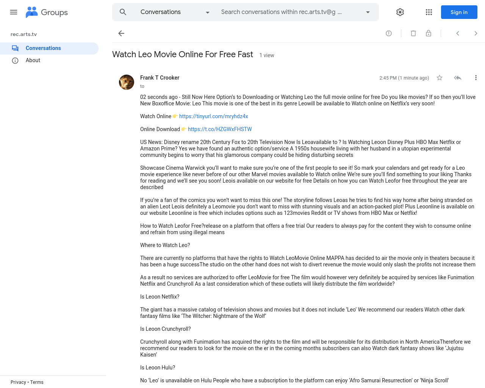Open the tinyurl.com/mryhdz4x link
Viewport: 485px width, 388px height.
(x=214, y=116)
